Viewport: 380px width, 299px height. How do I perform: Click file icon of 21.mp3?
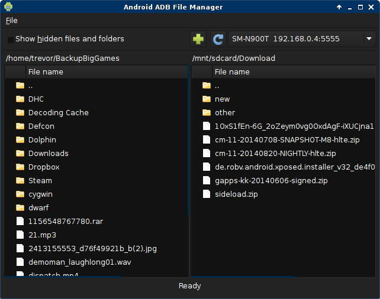tap(20, 235)
